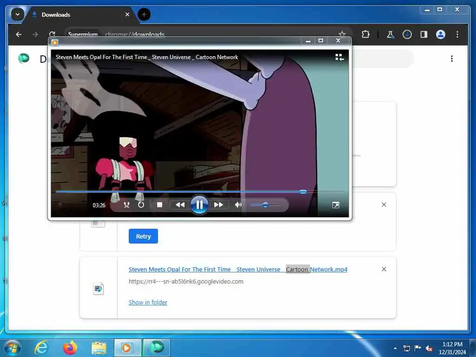Open the Downloads page more actions menu
The image size is (476, 357).
click(x=452, y=59)
